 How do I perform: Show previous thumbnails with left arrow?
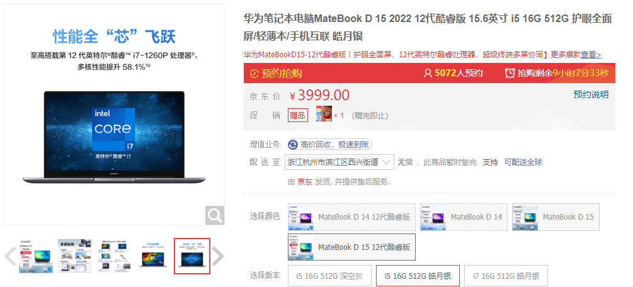click(x=10, y=256)
